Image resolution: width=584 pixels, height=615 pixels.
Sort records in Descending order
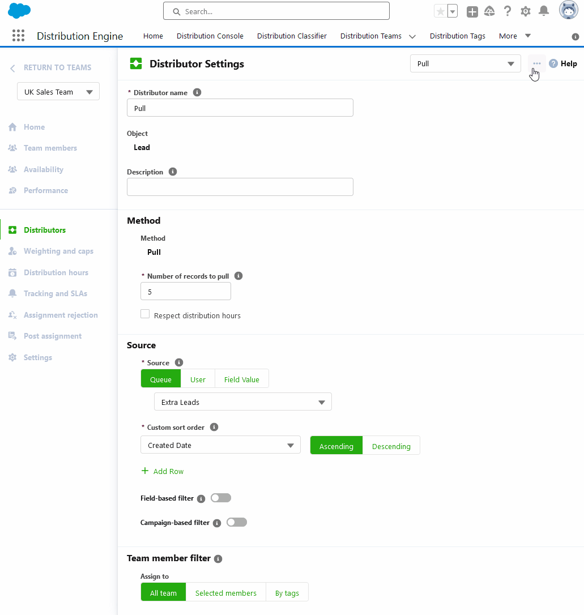point(391,446)
